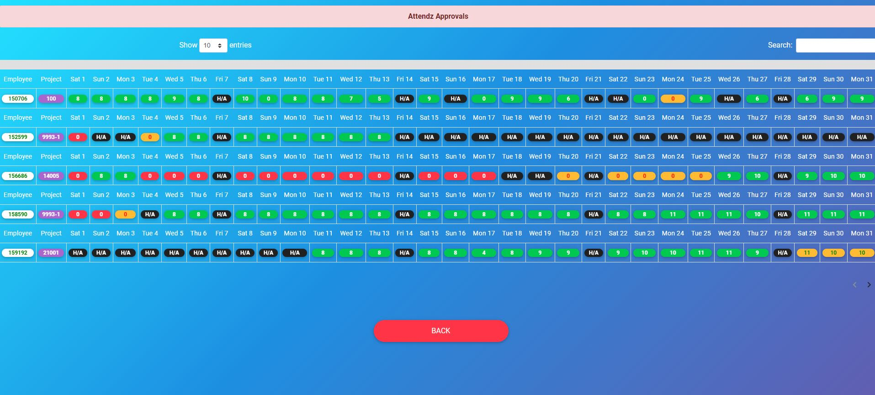Open the Show entries count dropdown
Image resolution: width=875 pixels, height=395 pixels.
tap(213, 45)
